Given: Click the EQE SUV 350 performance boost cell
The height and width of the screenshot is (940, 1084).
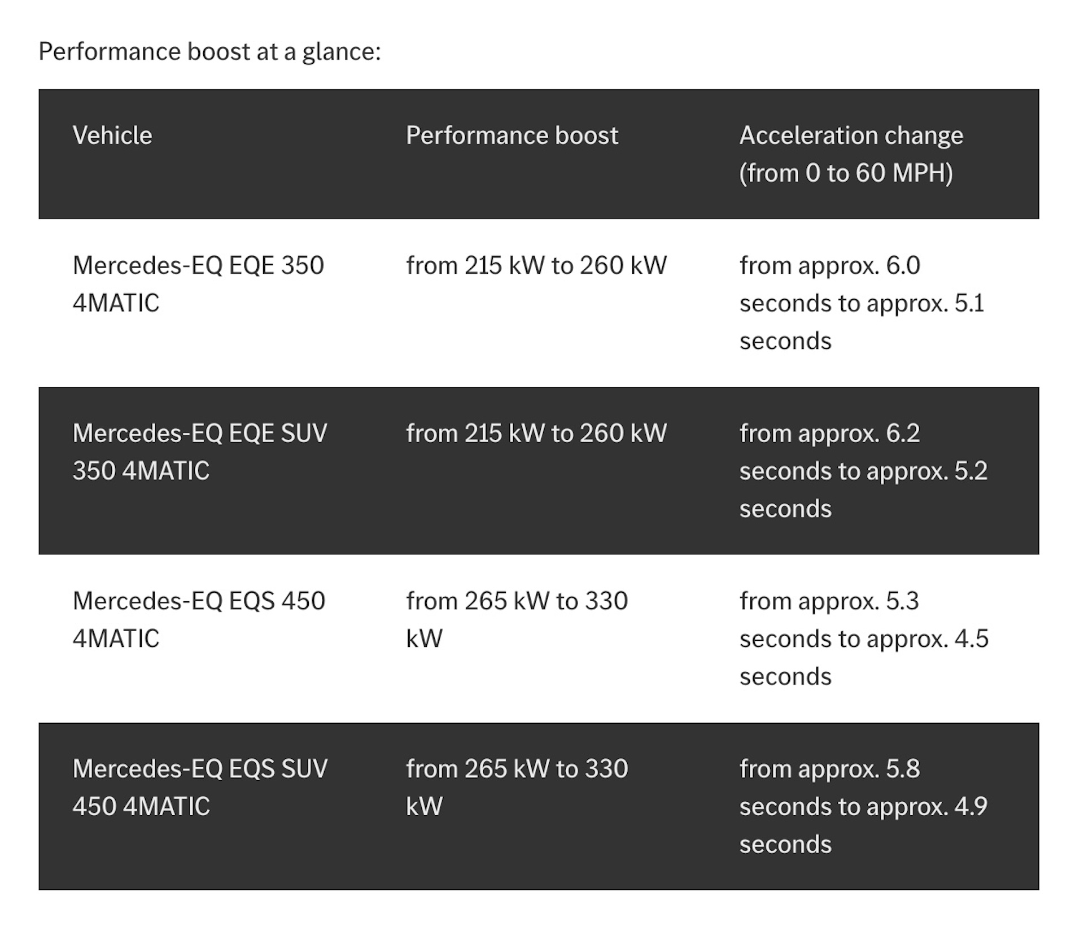Looking at the screenshot, I should click(x=536, y=433).
